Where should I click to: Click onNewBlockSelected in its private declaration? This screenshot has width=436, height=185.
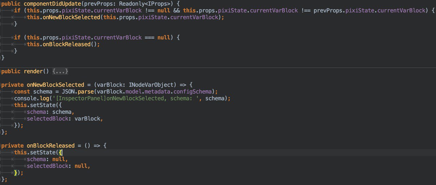coord(56,85)
